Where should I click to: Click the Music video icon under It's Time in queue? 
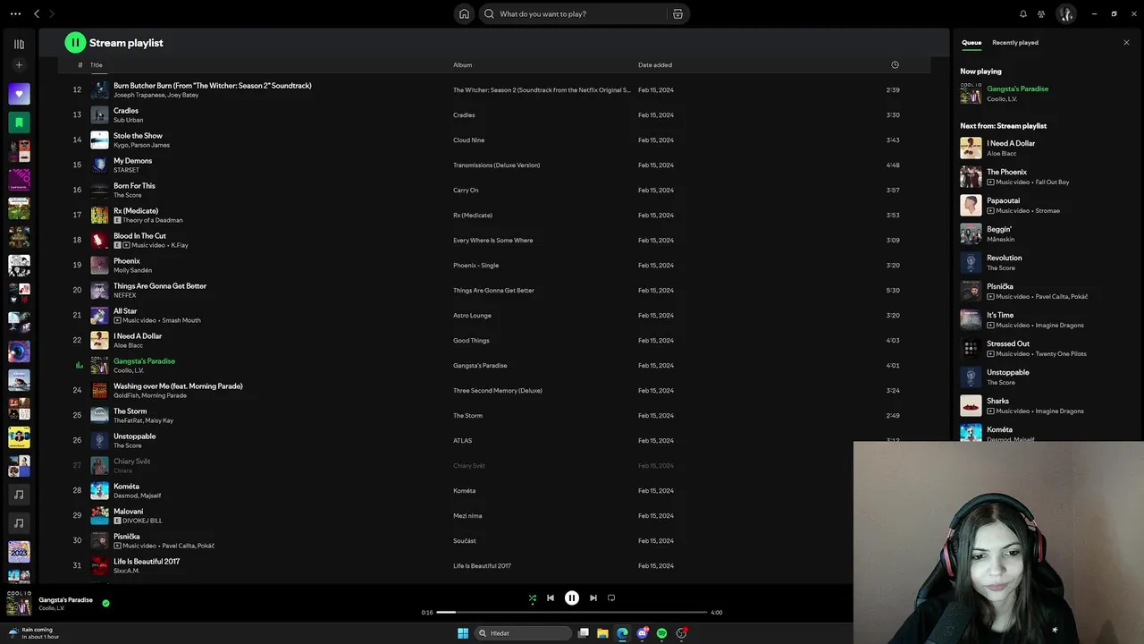pos(990,326)
